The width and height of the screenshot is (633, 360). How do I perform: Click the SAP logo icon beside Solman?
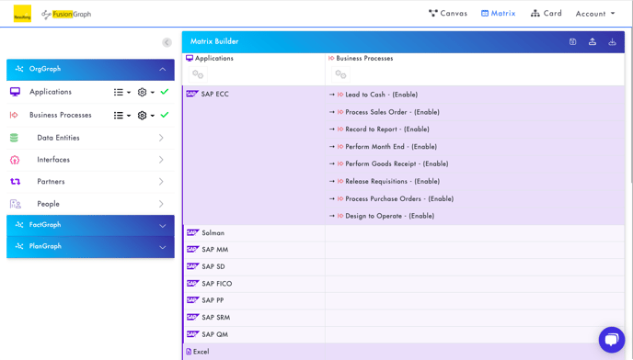[192, 232]
